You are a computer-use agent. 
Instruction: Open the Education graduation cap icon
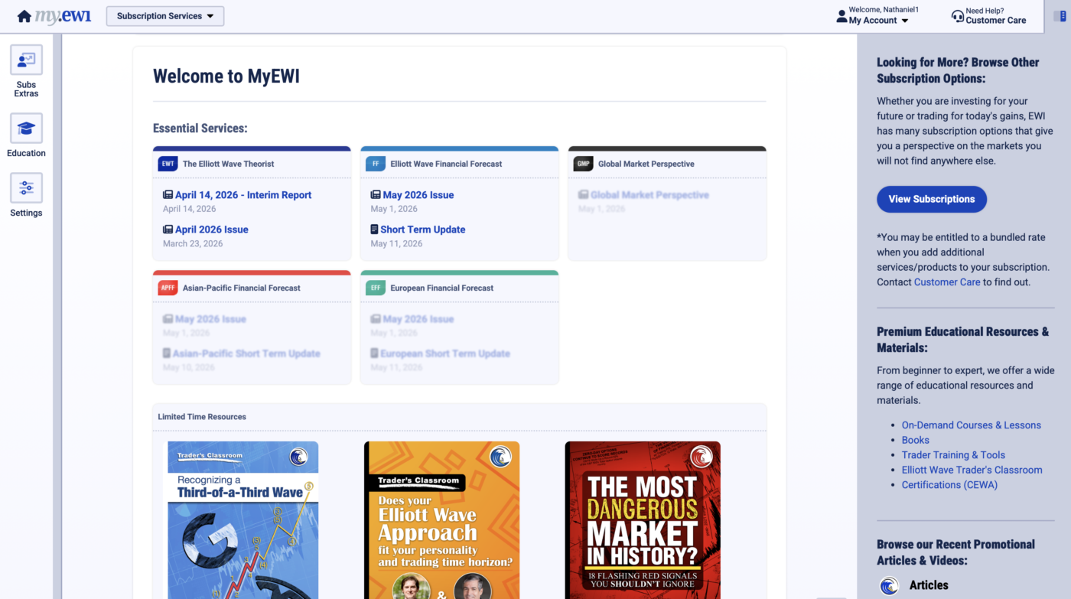pyautogui.click(x=26, y=129)
